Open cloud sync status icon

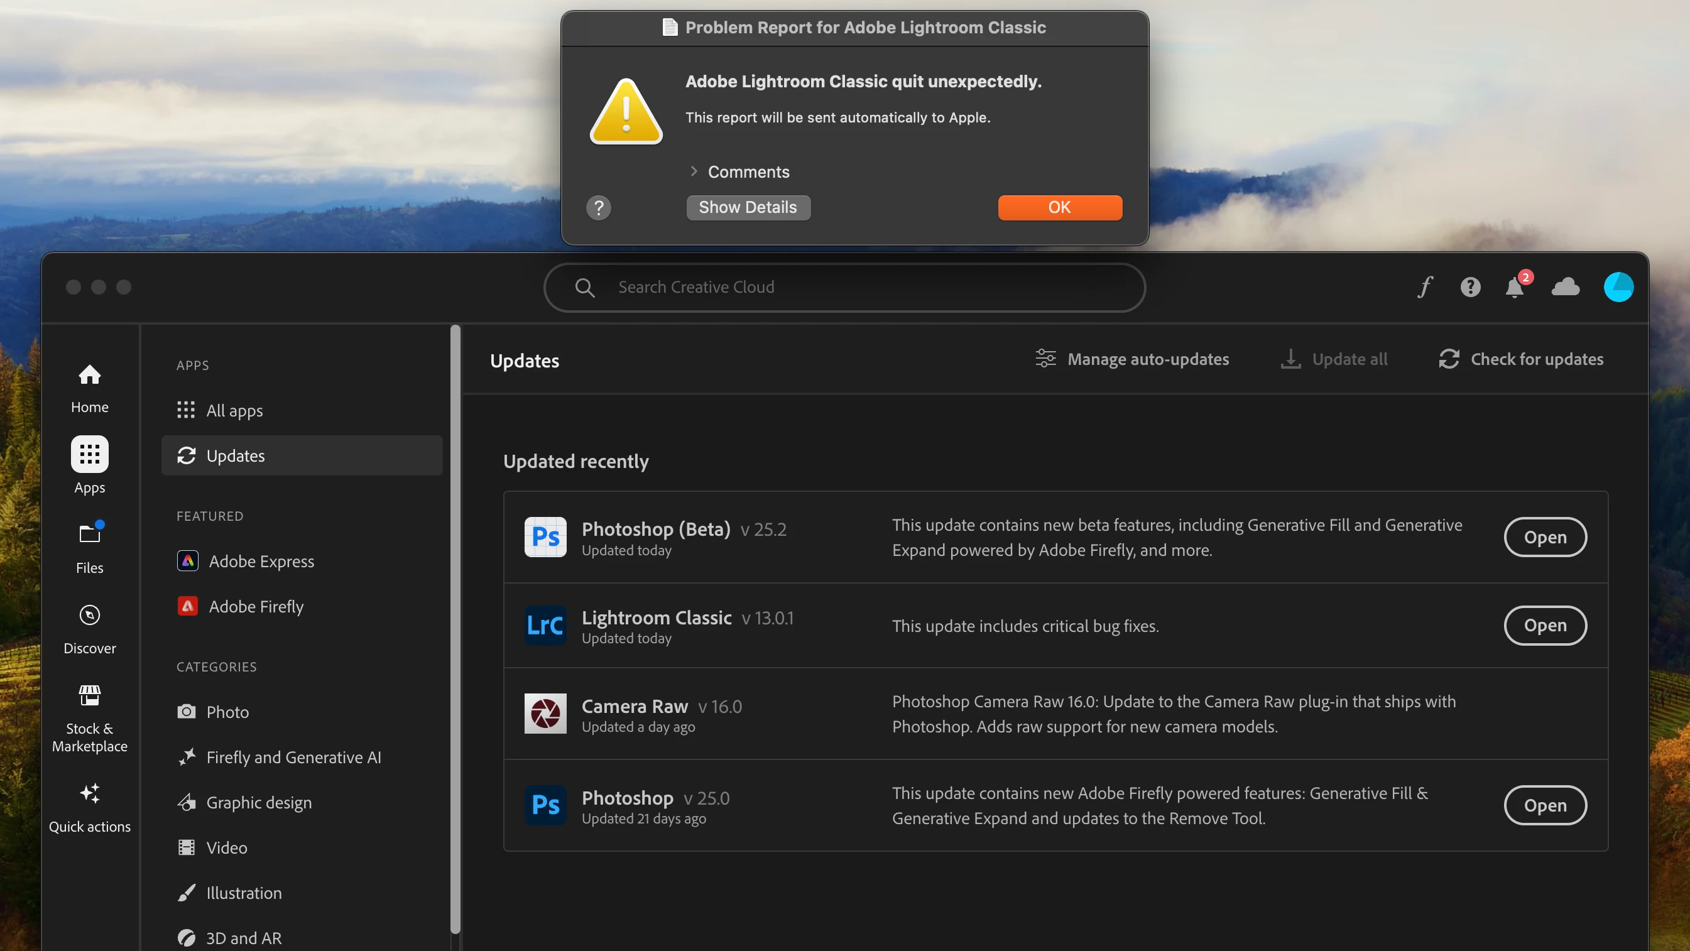[x=1566, y=286]
